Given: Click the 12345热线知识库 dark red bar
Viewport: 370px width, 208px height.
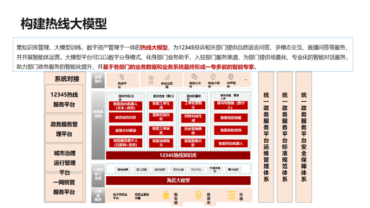Looking at the screenshot, I should pos(178,155).
